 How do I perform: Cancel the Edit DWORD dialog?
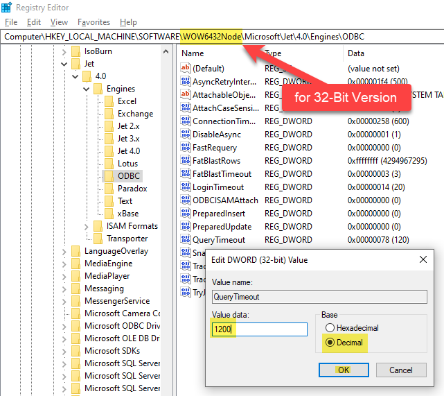(401, 370)
